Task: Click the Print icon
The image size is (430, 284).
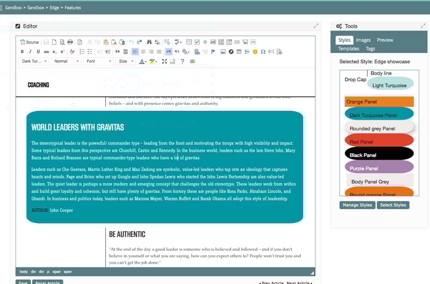Action: click(70, 42)
